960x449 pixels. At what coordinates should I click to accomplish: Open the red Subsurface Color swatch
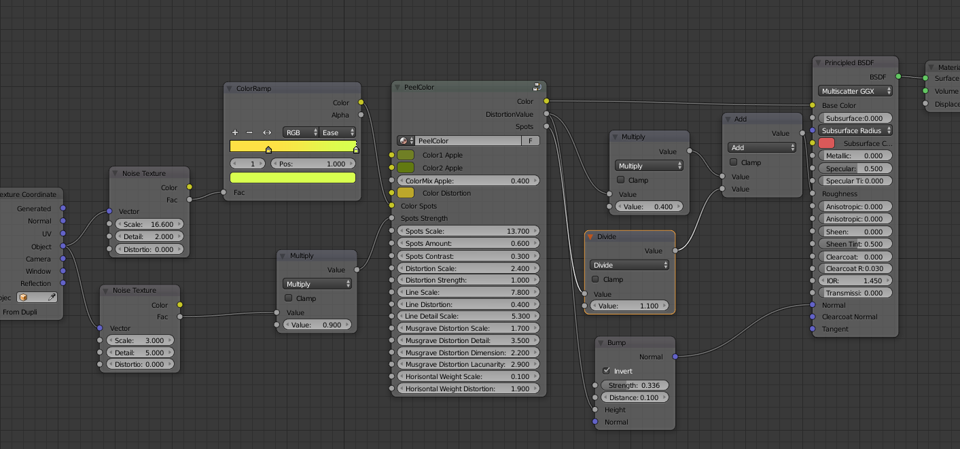pos(826,143)
